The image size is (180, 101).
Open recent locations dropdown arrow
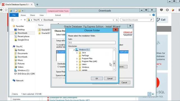point(21,20)
